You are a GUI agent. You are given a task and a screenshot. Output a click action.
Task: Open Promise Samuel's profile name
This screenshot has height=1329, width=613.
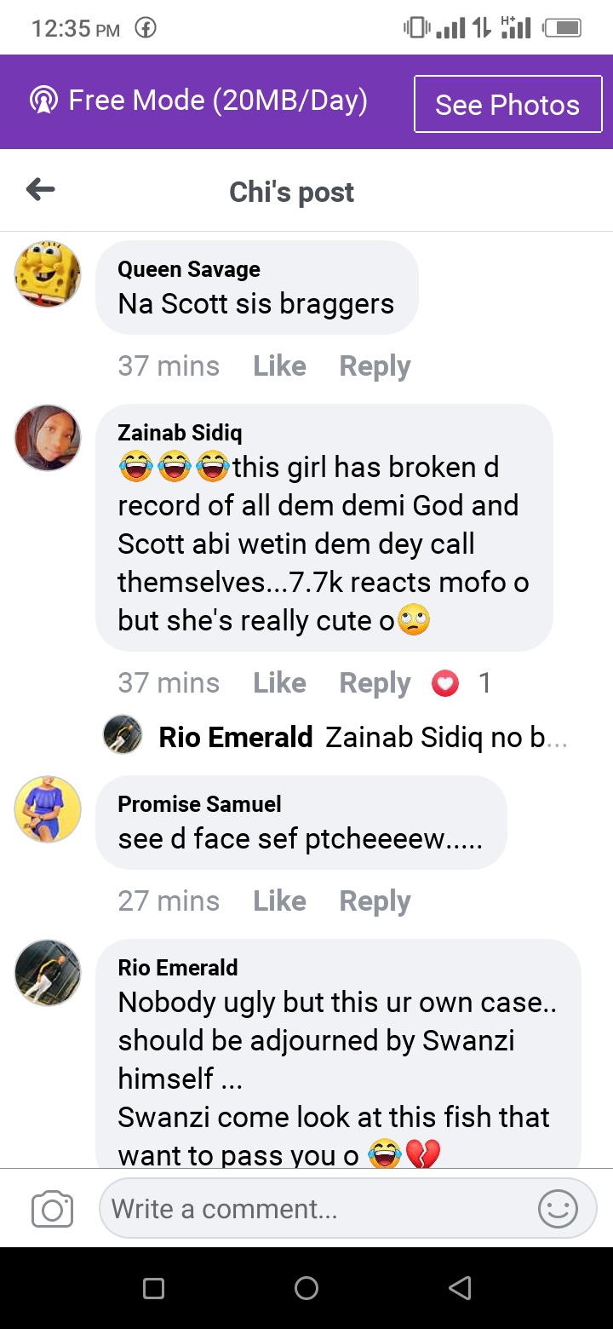pyautogui.click(x=199, y=804)
